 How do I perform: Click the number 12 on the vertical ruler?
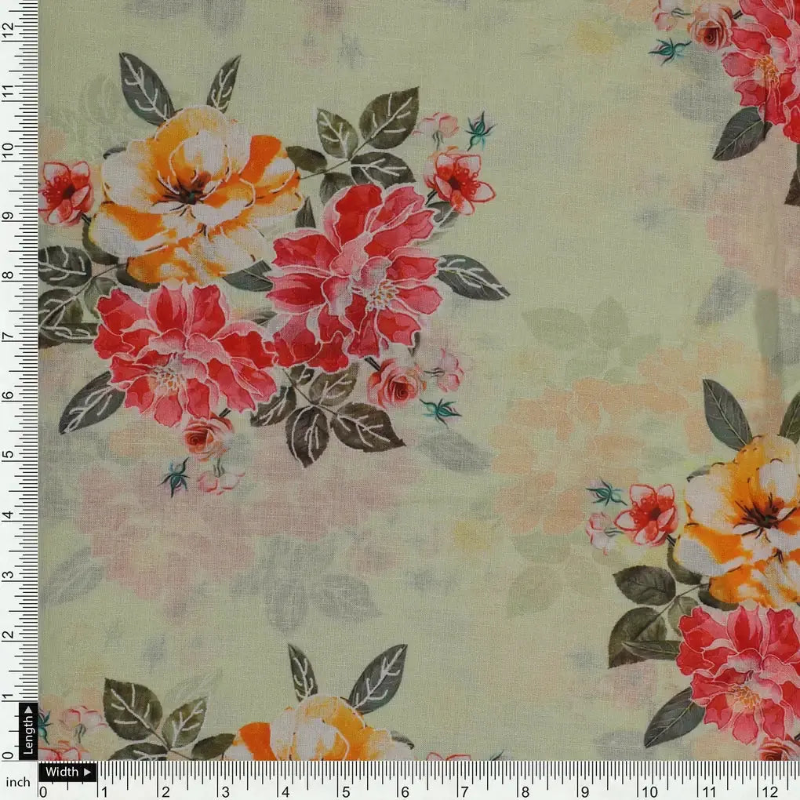[x=9, y=27]
